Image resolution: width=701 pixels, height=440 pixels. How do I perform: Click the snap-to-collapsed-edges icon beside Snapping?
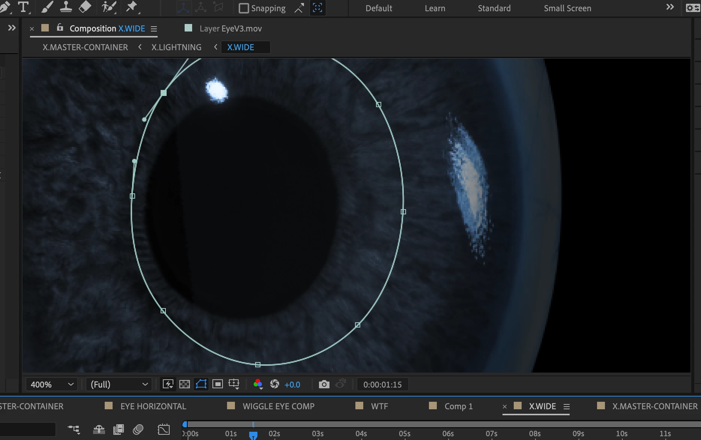pyautogui.click(x=299, y=8)
